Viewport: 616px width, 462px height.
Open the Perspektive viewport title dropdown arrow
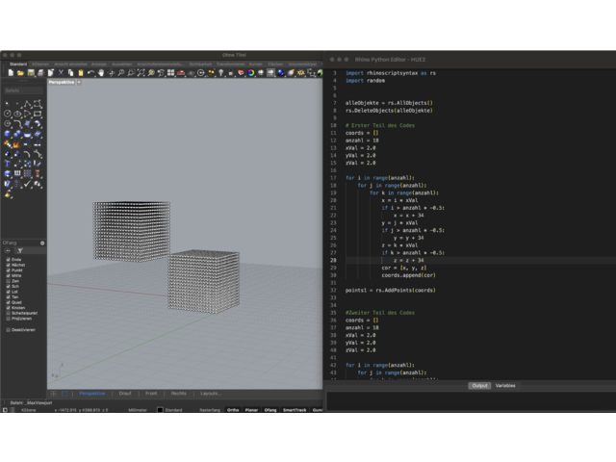[x=79, y=82]
